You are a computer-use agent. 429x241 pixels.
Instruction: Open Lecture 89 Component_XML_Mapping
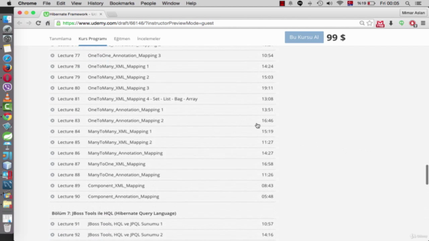(162, 185)
